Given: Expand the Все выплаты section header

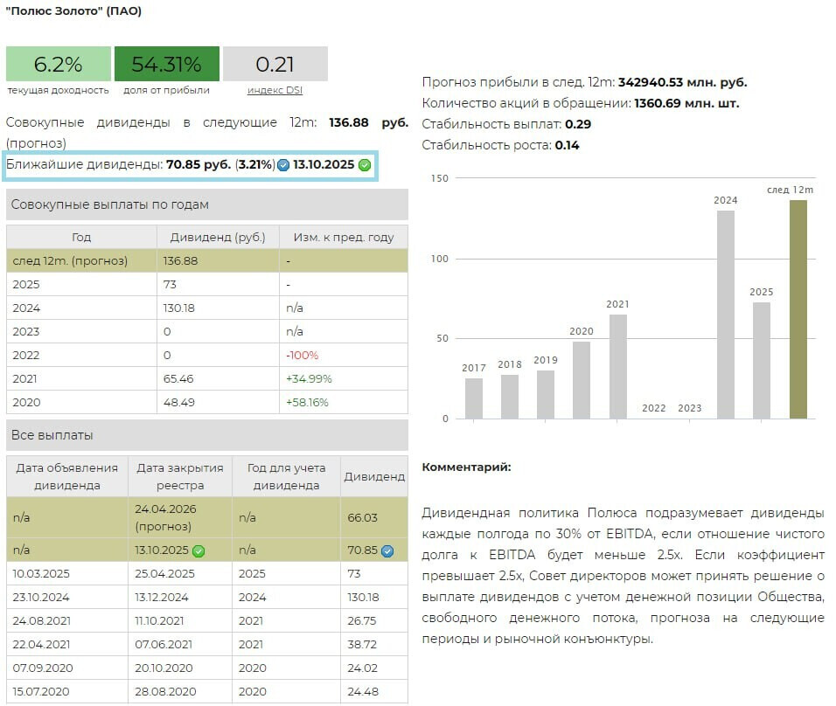Looking at the screenshot, I should [206, 435].
